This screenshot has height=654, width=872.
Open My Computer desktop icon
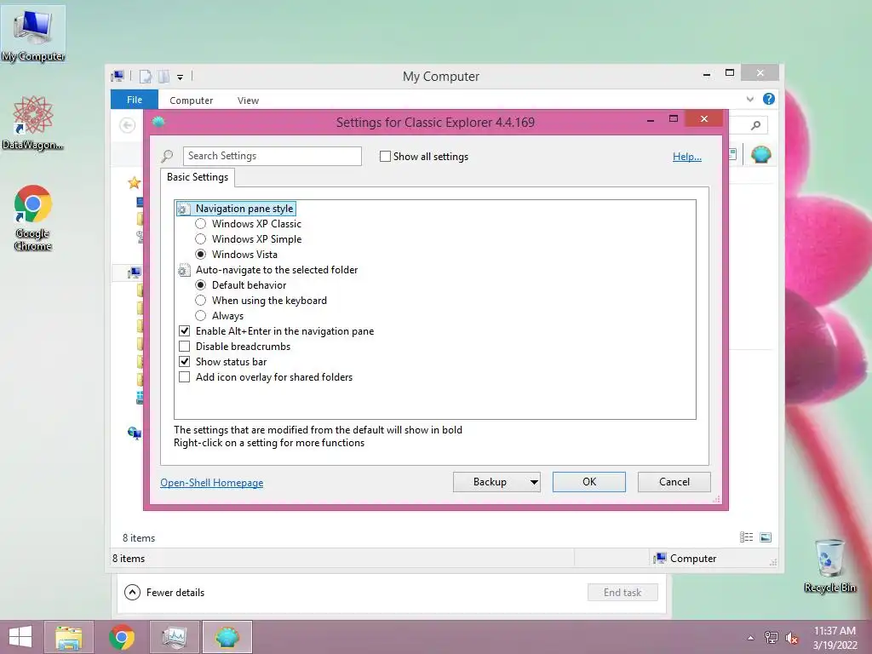[33, 33]
